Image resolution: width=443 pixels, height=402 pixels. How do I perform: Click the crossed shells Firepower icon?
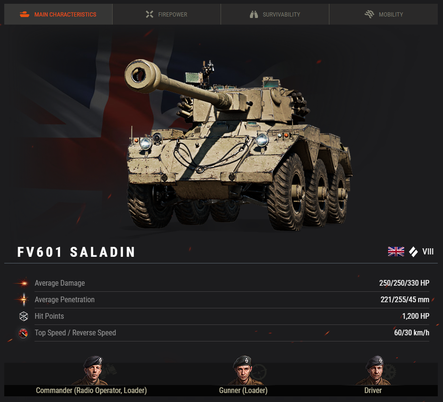150,14
